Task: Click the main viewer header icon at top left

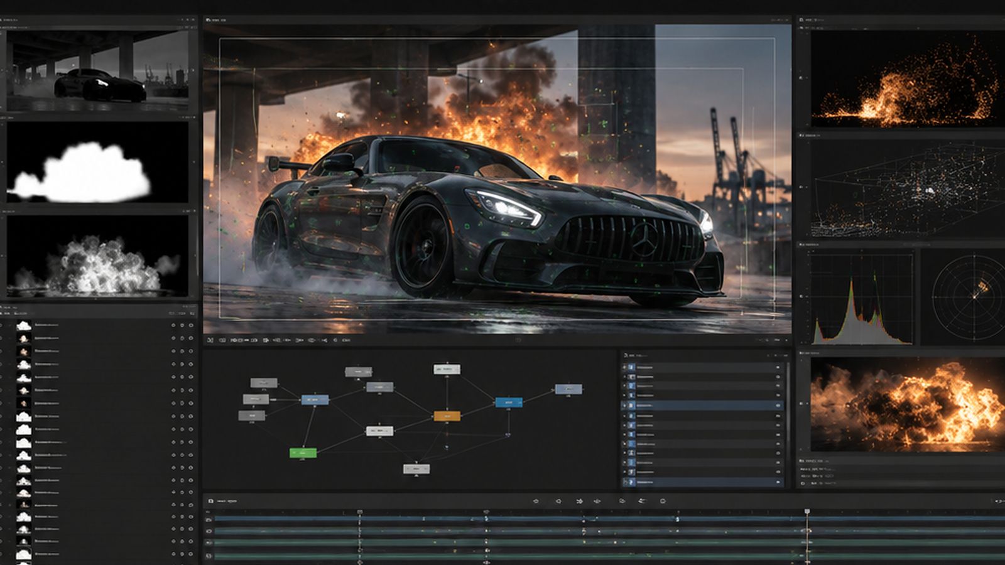Action: (x=209, y=19)
